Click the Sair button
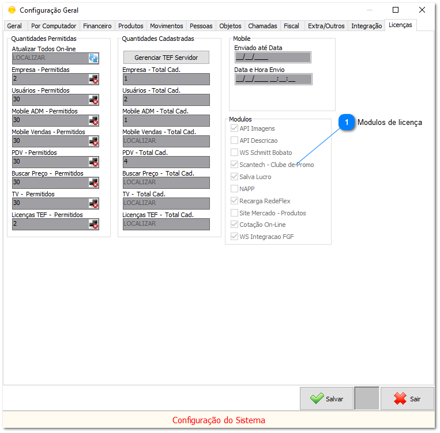Viewport: 440px width, 433px height. pos(407,398)
